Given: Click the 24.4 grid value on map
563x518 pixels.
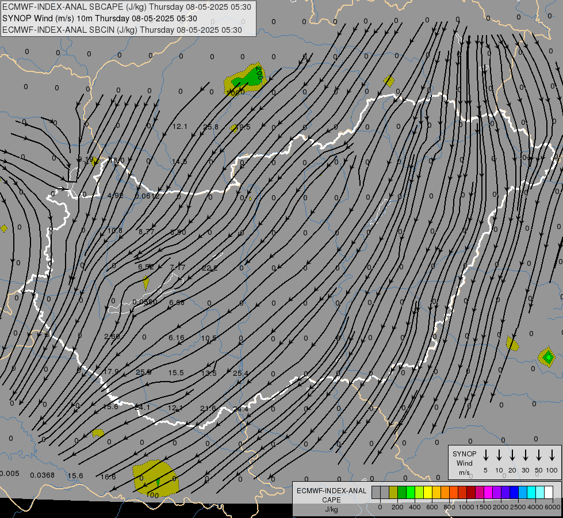Looking at the screenshot, I should (x=240, y=409).
